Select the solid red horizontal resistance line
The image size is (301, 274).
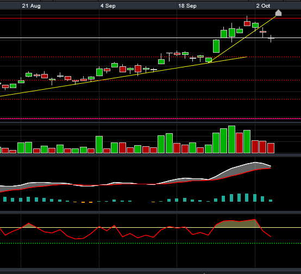[x=150, y=18]
